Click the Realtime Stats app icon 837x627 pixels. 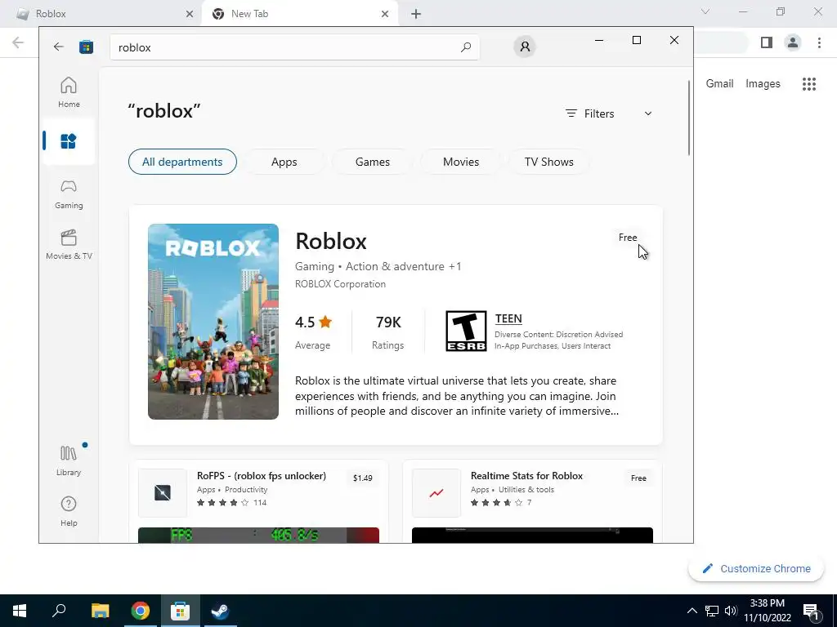[436, 492]
